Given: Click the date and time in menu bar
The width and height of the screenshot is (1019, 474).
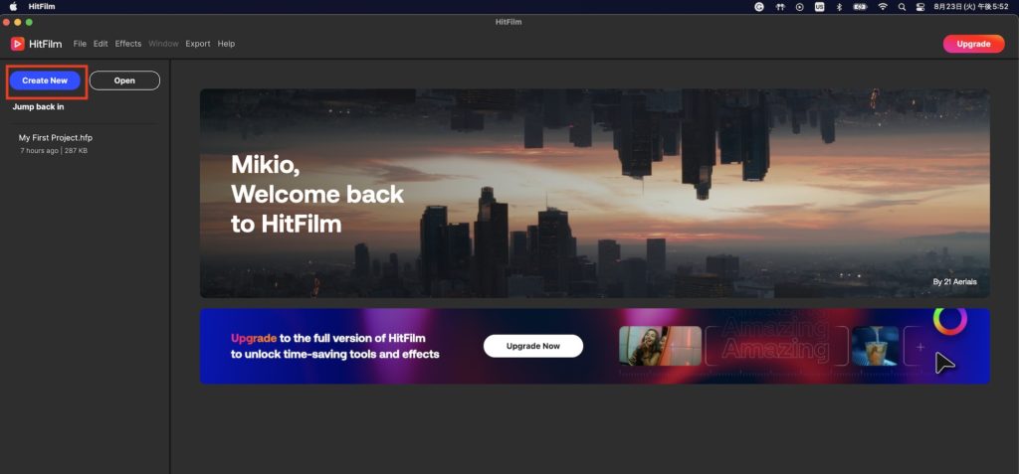Looking at the screenshot, I should point(970,7).
